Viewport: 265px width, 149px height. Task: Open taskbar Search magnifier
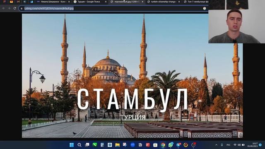tap(79, 145)
